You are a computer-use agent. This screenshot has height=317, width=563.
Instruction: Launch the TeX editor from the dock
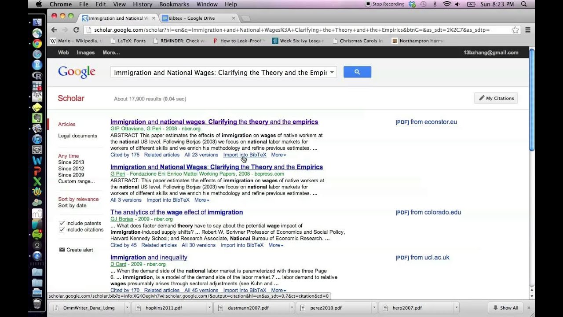pyautogui.click(x=37, y=97)
